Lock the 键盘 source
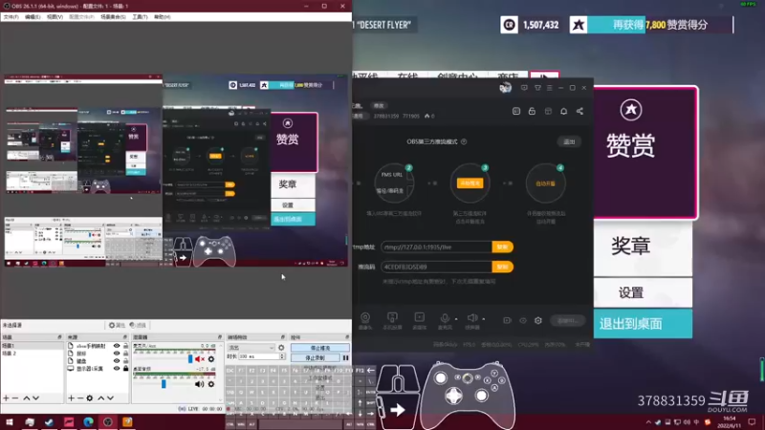 pyautogui.click(x=125, y=361)
